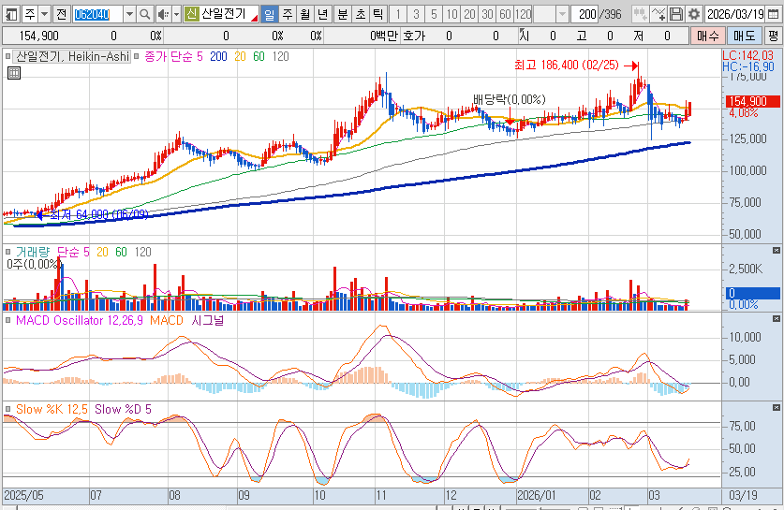784x510 pixels.
Task: Save the chart with floppy disk icon
Action: pyautogui.click(x=676, y=14)
